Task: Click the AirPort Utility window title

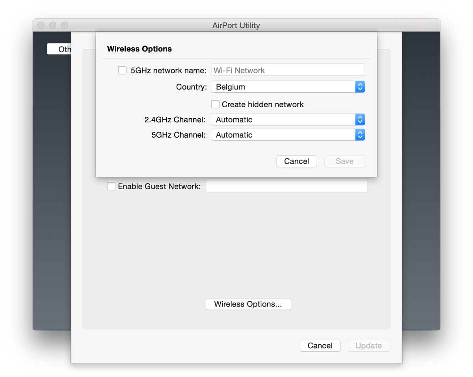Action: [236, 26]
